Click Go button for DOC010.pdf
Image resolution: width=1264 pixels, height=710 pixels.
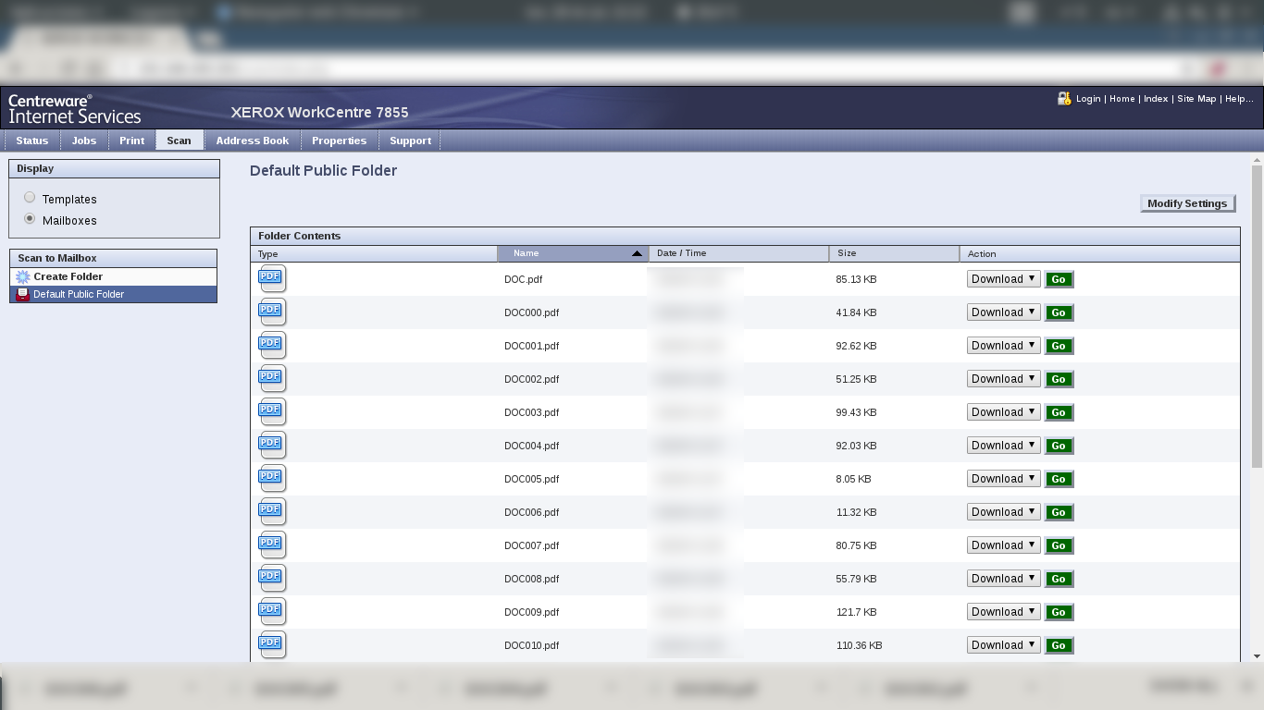[1059, 645]
